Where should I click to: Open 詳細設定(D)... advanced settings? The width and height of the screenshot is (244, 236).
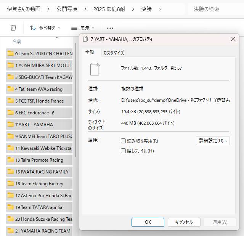[x=213, y=141]
